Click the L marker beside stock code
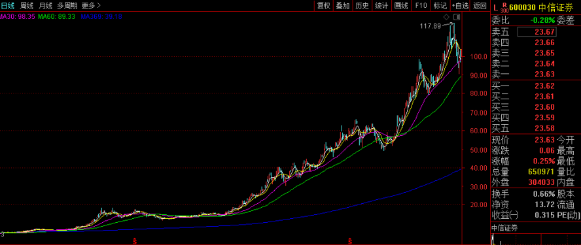Viewport: 581px width, 245px height. coord(494,7)
